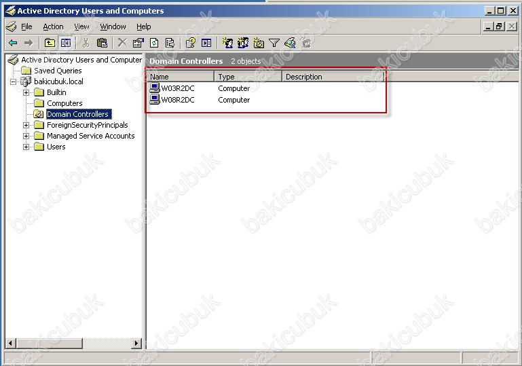Toggle the Show/Hide Action Pane button

[206, 43]
